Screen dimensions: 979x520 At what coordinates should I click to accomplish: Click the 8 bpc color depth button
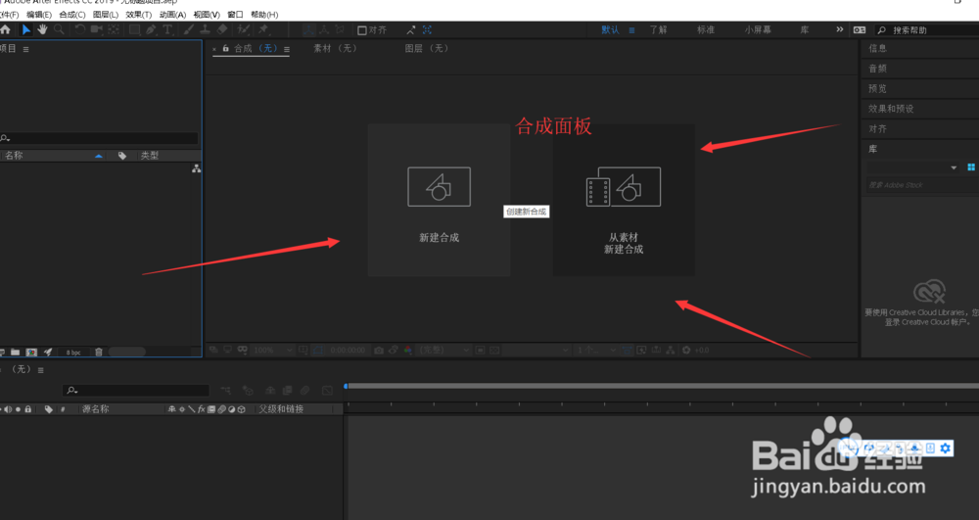click(73, 353)
